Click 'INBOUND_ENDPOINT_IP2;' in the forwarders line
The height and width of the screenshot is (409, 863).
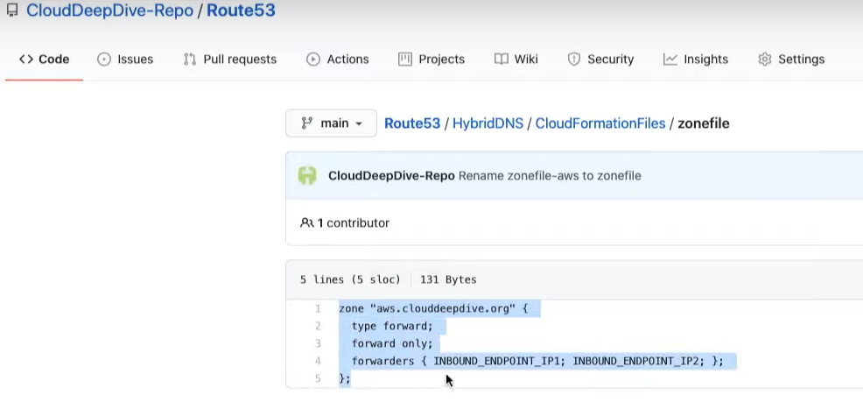(639, 362)
